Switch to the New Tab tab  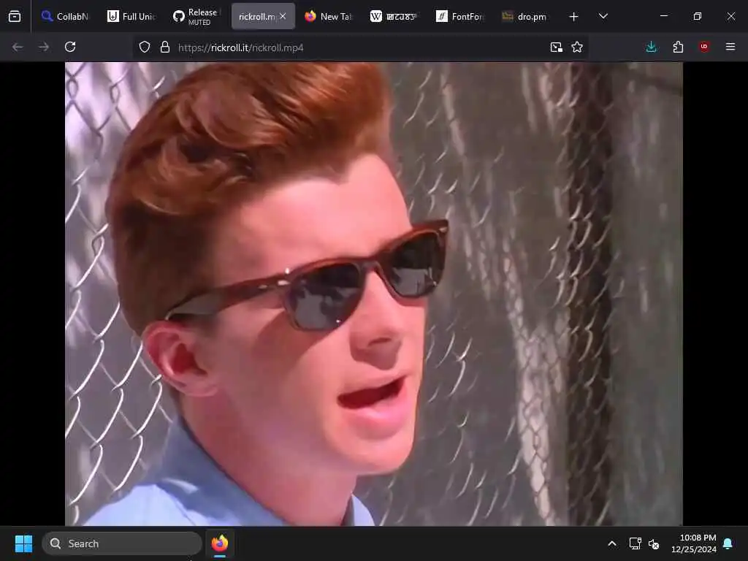328,17
